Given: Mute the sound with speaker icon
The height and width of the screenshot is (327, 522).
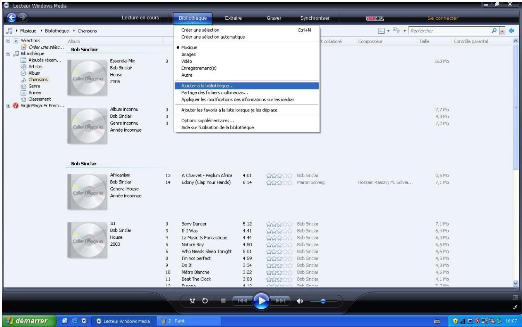Looking at the screenshot, I should coord(300,301).
